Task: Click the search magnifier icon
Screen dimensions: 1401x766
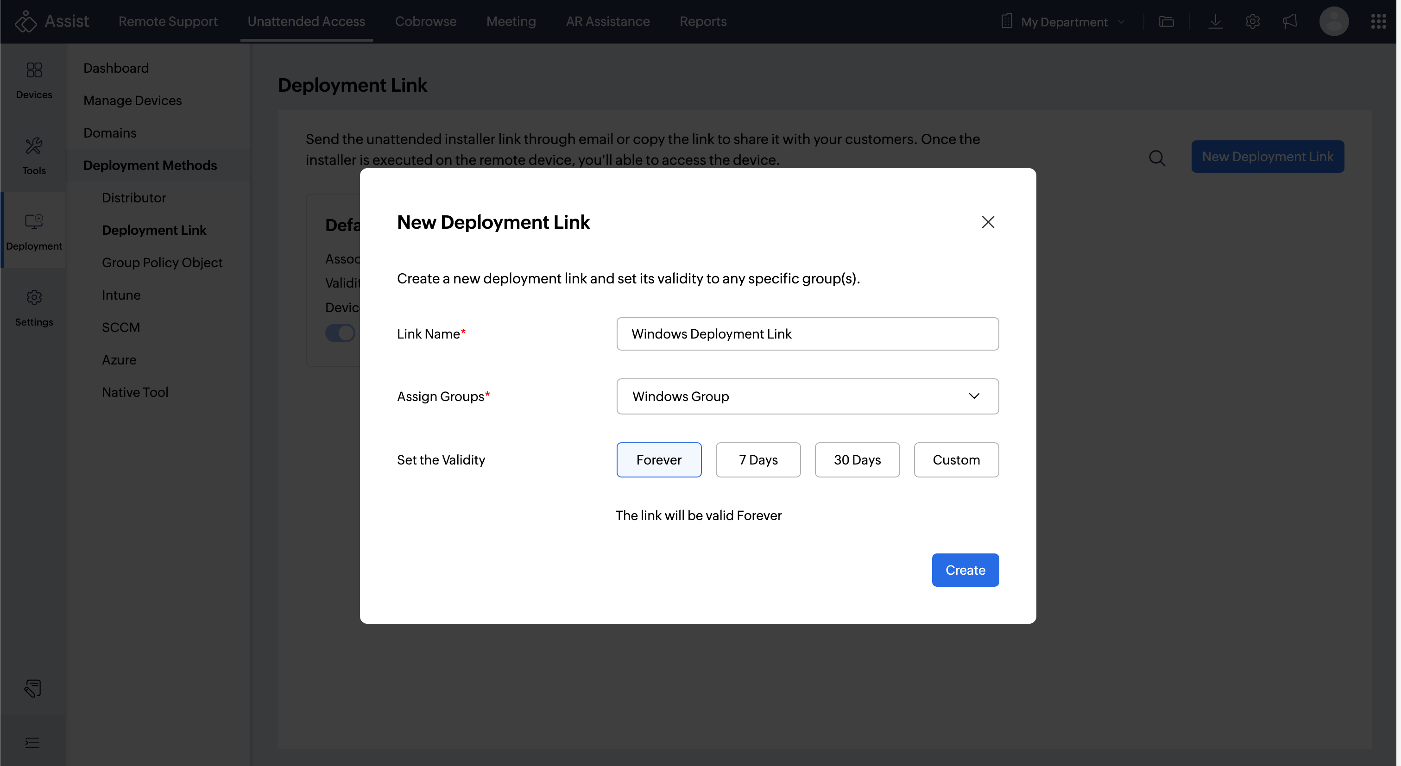Action: point(1157,158)
